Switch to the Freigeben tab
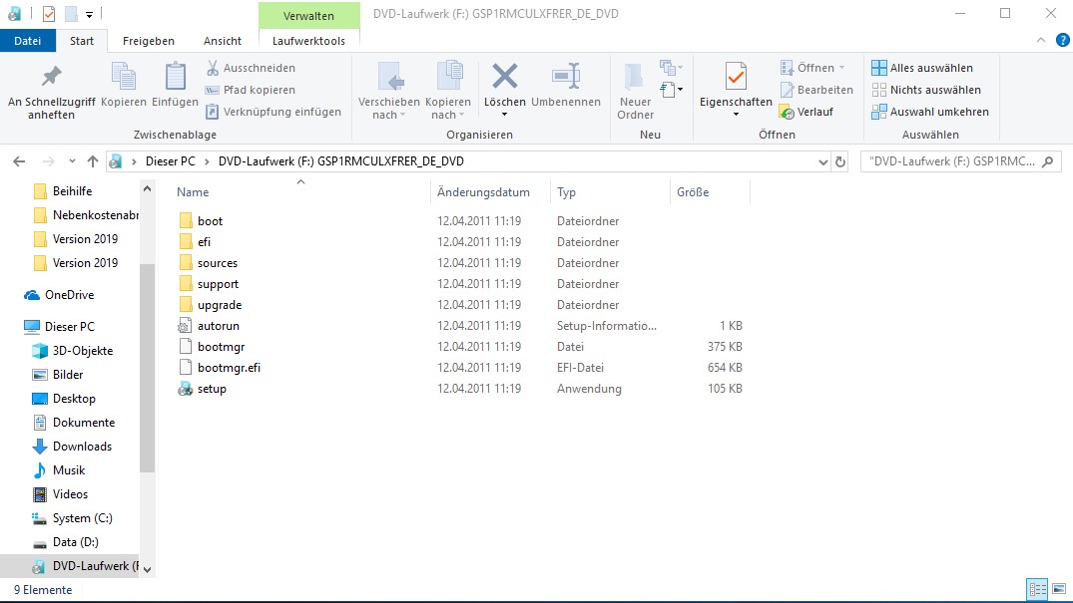 (149, 40)
